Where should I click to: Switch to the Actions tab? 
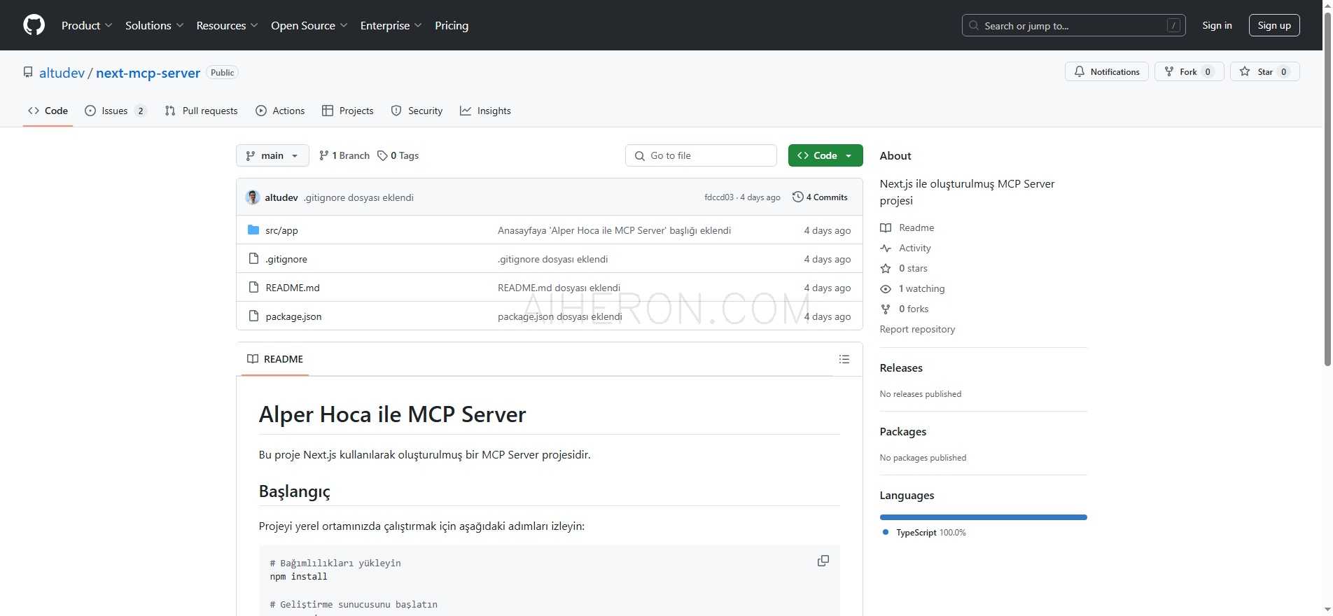[280, 111]
